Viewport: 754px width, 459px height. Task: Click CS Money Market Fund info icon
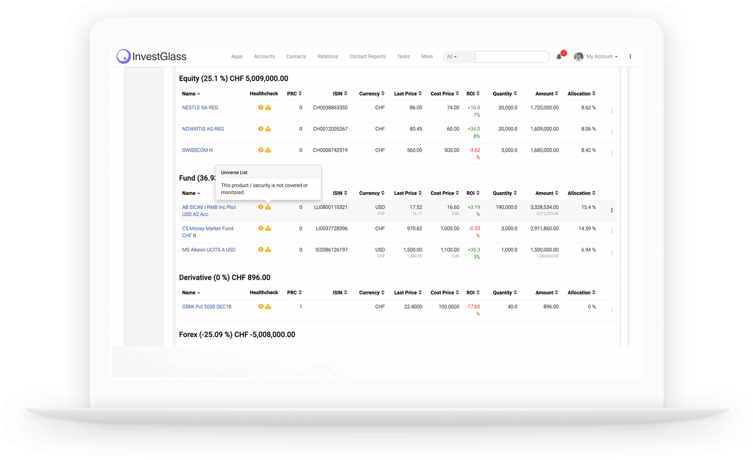(x=261, y=228)
